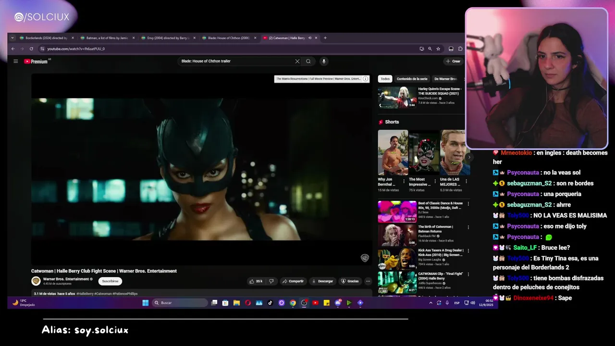This screenshot has width=615, height=346.
Task: Open The Most Impressive short
Action: tap(424, 153)
